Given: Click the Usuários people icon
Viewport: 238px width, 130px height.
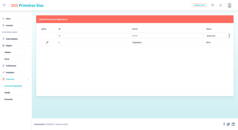Looking at the screenshot, I should pos(3,25).
